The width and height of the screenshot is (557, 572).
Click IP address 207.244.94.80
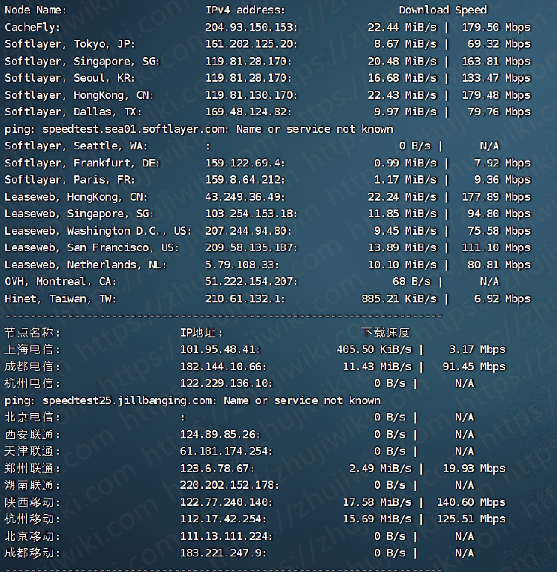248,231
